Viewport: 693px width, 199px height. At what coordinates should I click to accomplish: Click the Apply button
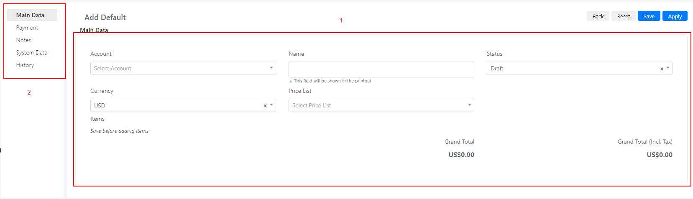click(675, 16)
